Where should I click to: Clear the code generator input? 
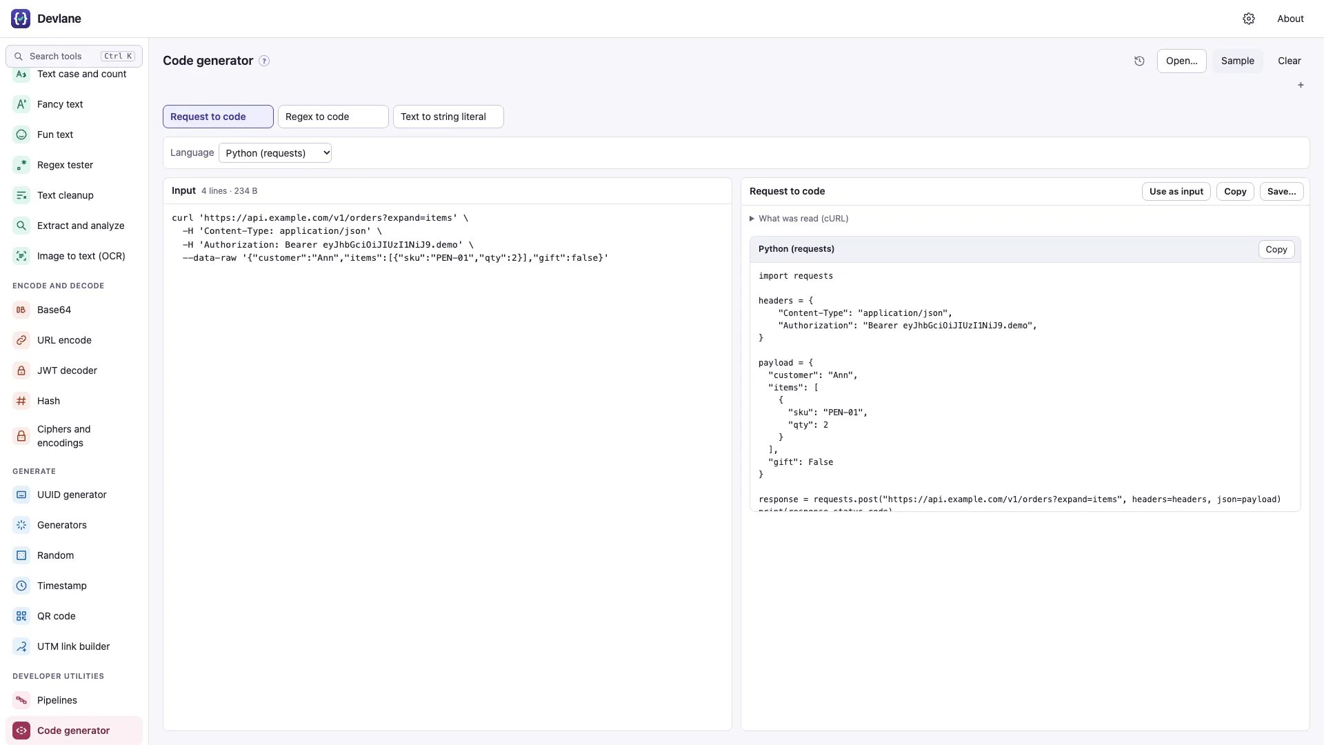[x=1289, y=61]
